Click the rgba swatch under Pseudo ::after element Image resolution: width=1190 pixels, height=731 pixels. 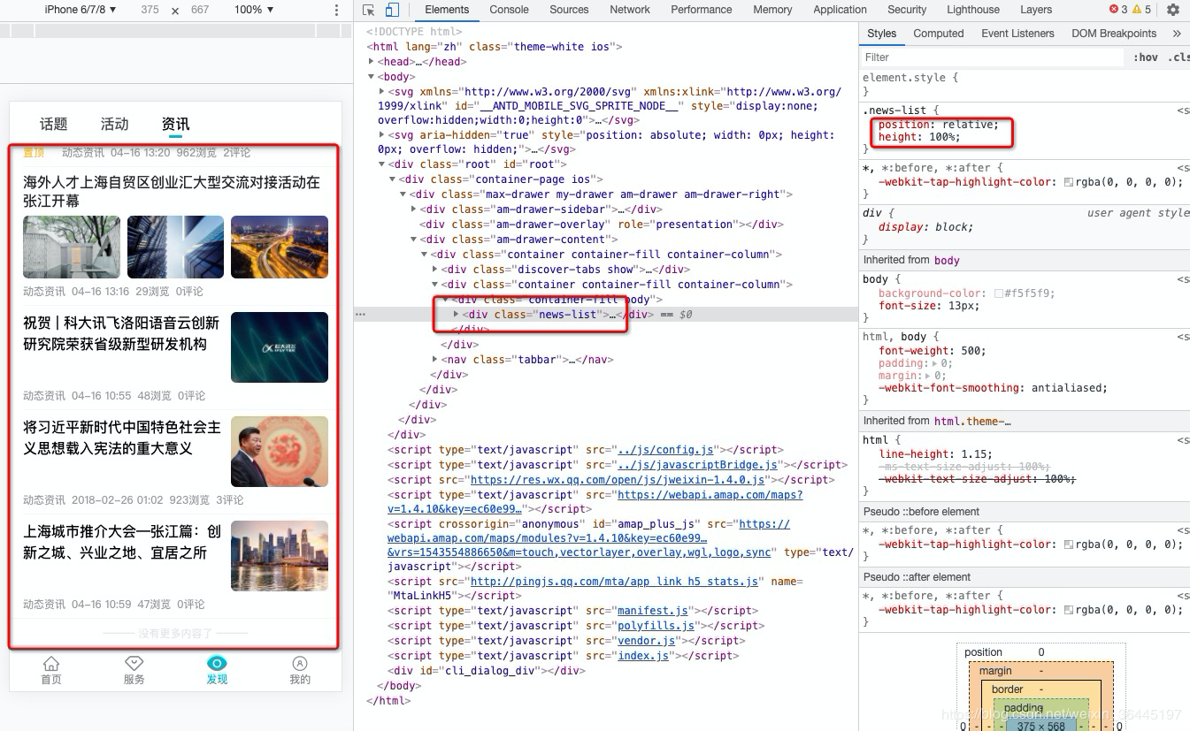1069,610
